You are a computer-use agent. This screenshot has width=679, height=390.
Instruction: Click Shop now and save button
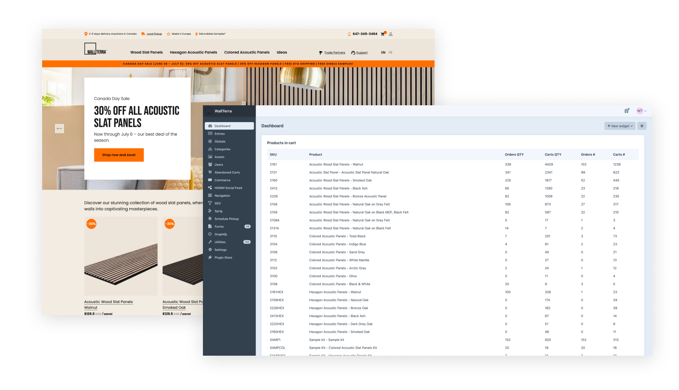click(119, 155)
